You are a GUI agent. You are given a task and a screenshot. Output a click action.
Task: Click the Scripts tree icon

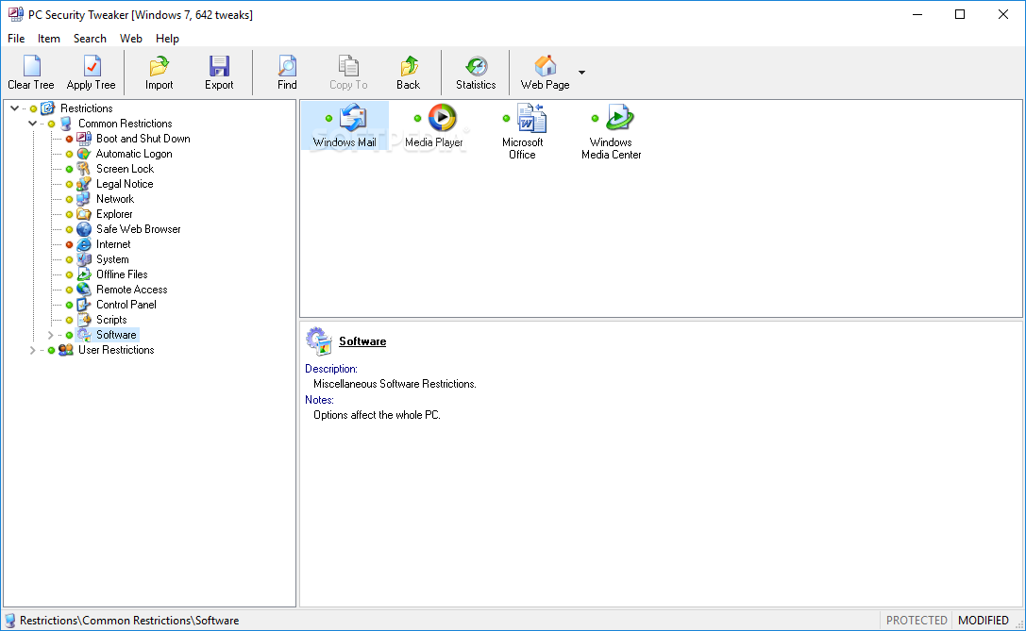click(84, 319)
